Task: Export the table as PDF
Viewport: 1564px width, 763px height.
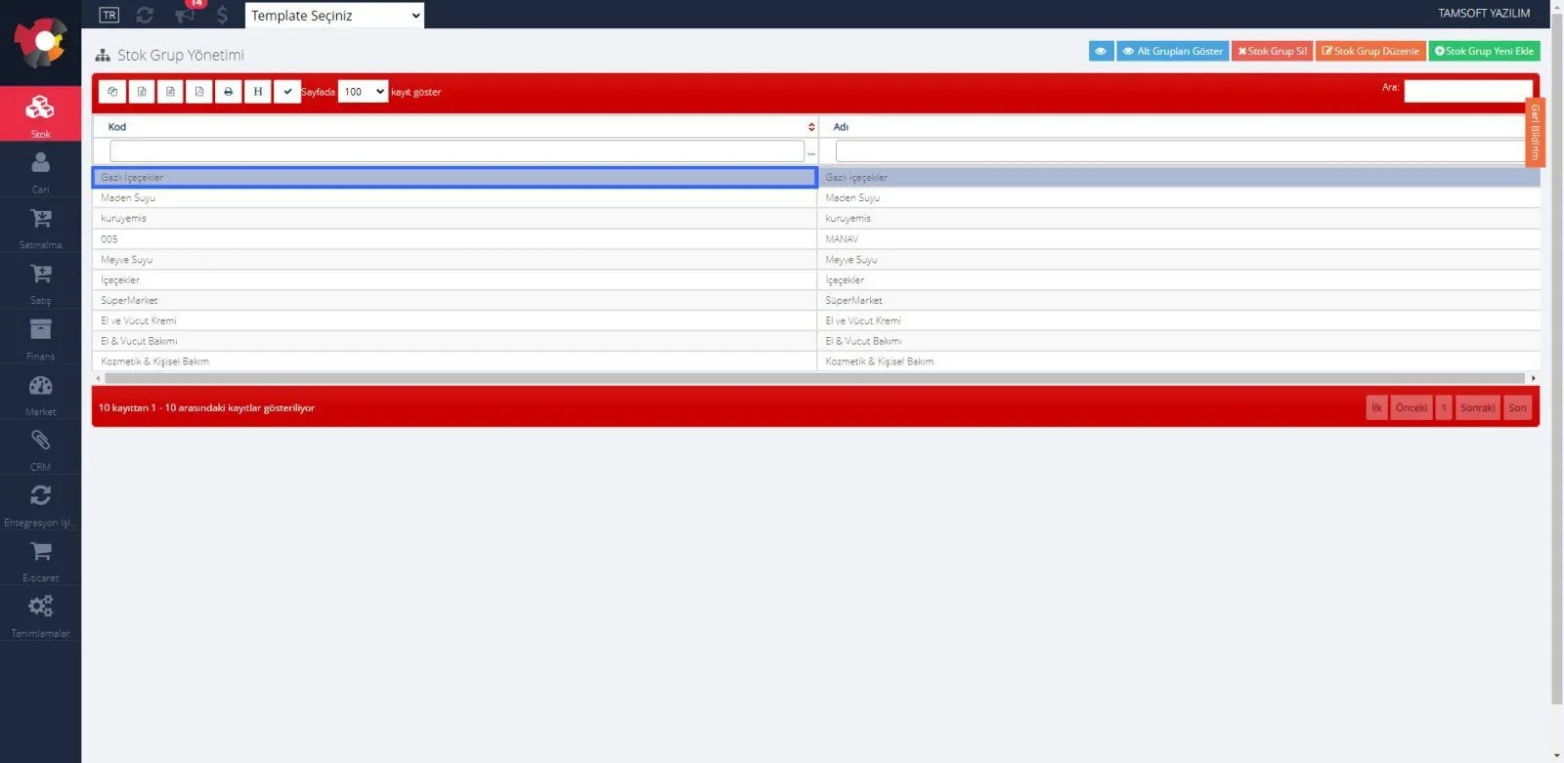Action: coord(199,92)
